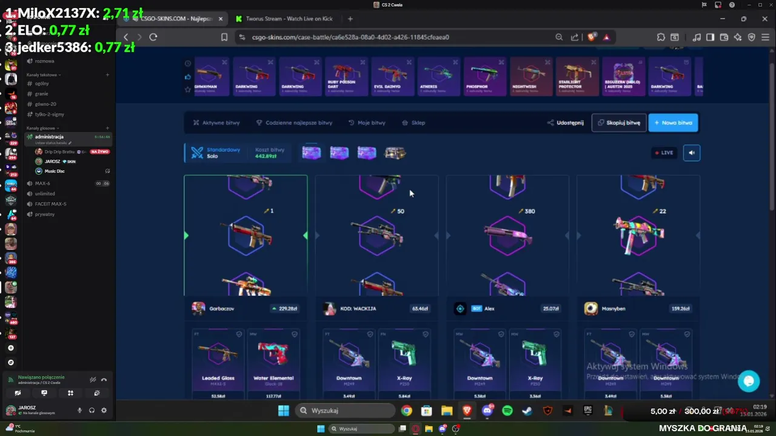Click the browser back arrow
This screenshot has width=776, height=436.
126,37
